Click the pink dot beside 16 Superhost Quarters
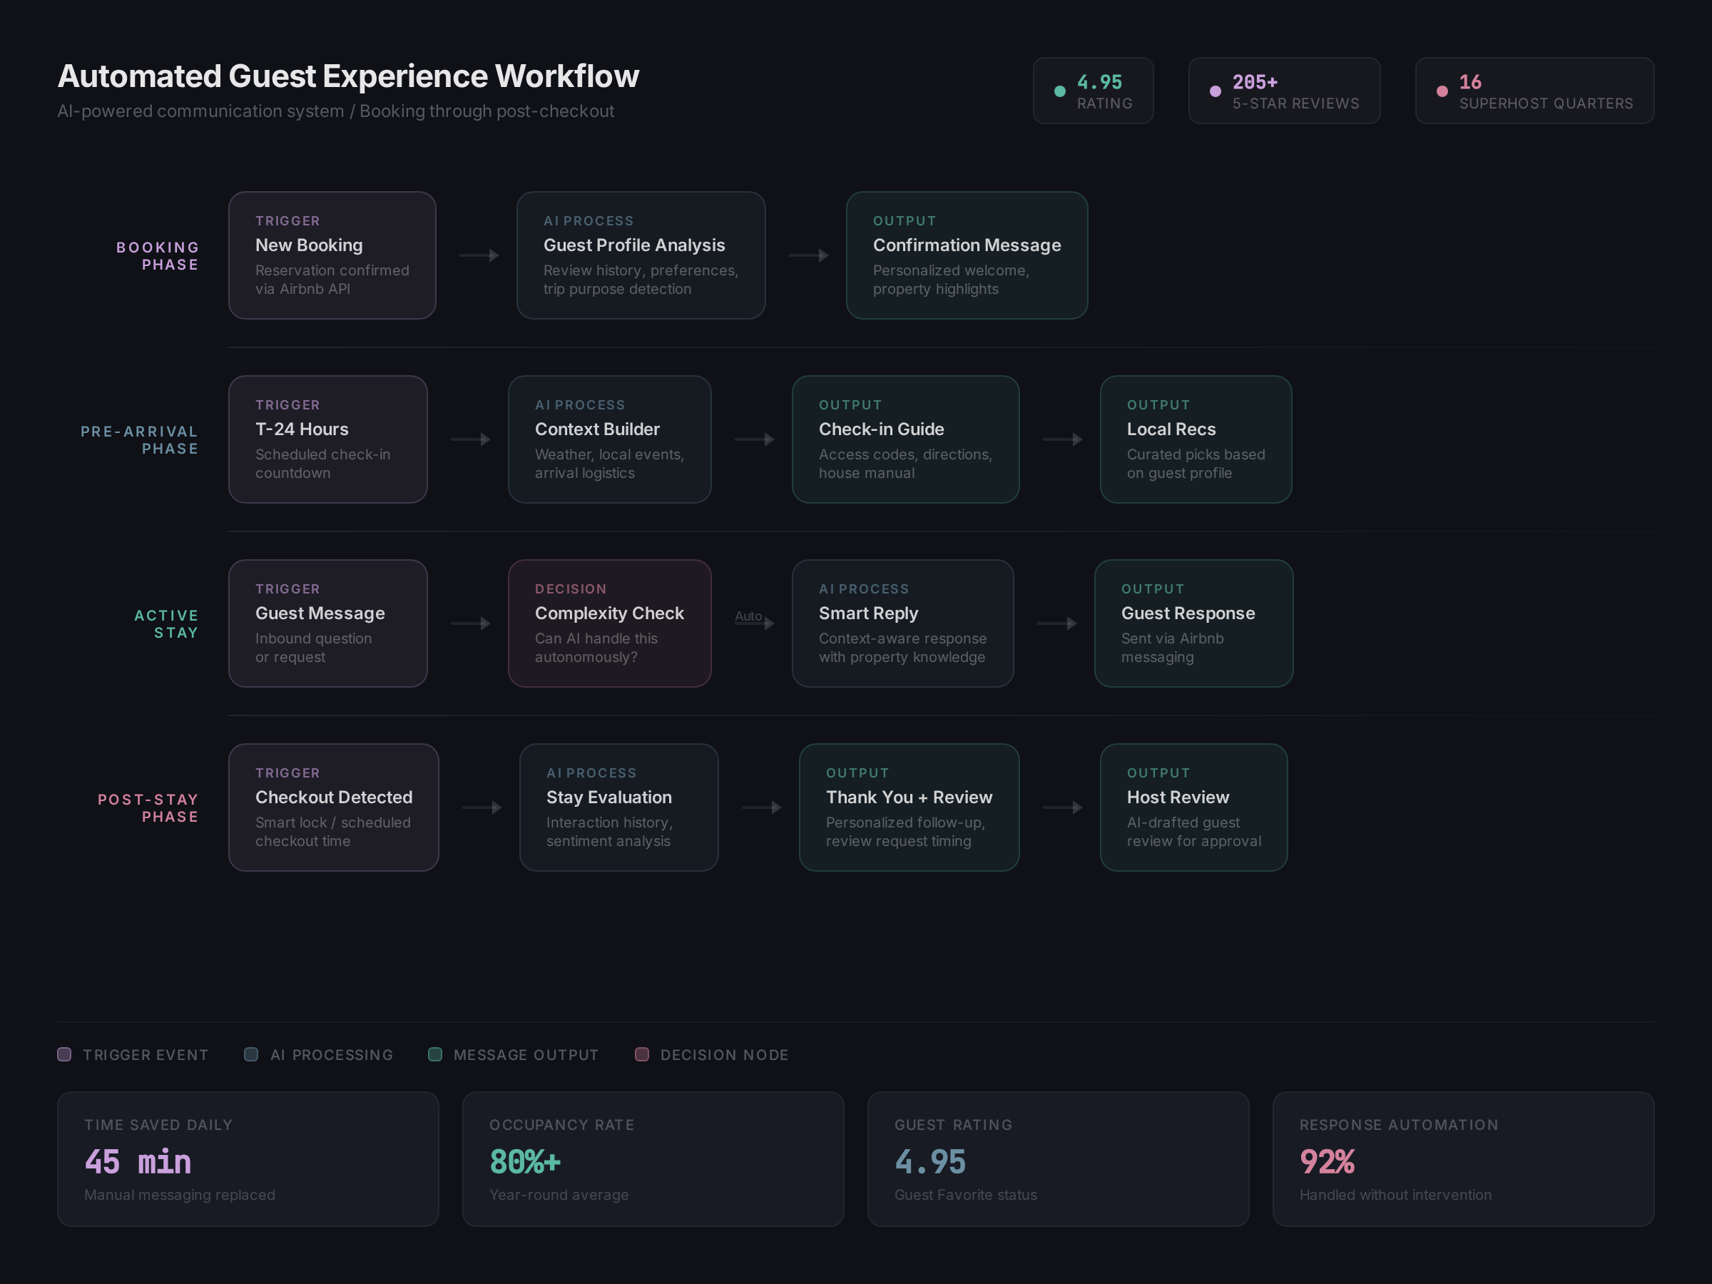1712x1284 pixels. pos(1442,90)
